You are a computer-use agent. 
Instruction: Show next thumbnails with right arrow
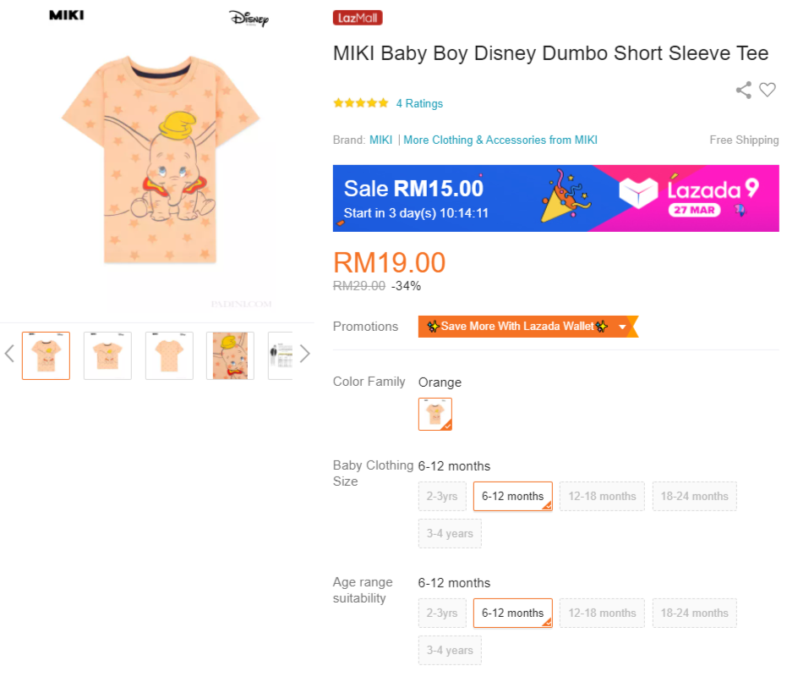coord(305,354)
